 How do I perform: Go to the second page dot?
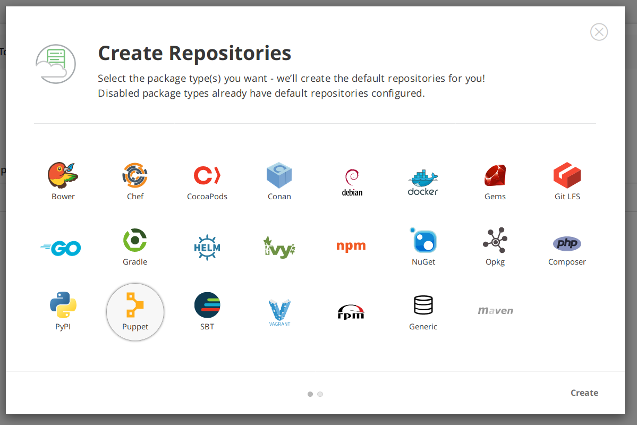[320, 394]
